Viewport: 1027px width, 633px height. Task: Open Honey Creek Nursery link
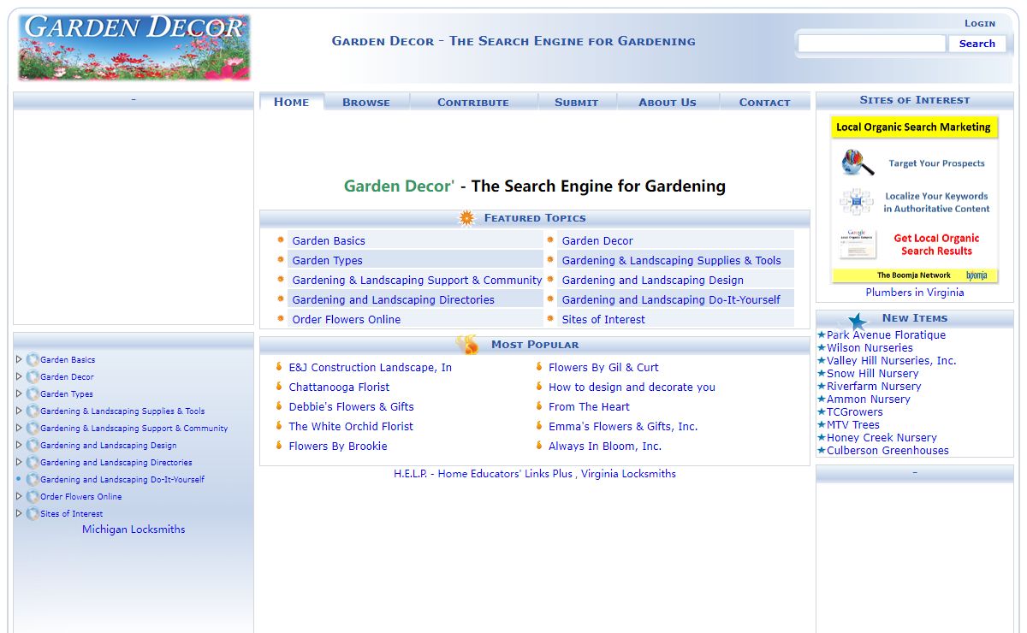[x=882, y=438]
